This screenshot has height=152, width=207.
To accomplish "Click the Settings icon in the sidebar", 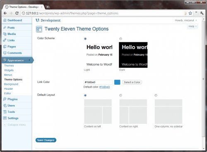I will [x=5, y=118].
